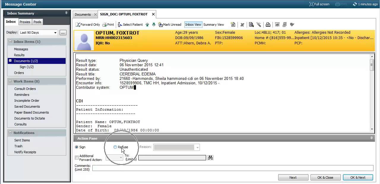Screen dimensions: 380x184
Task: Open Incomplete Order work item
Action: tap(27, 101)
